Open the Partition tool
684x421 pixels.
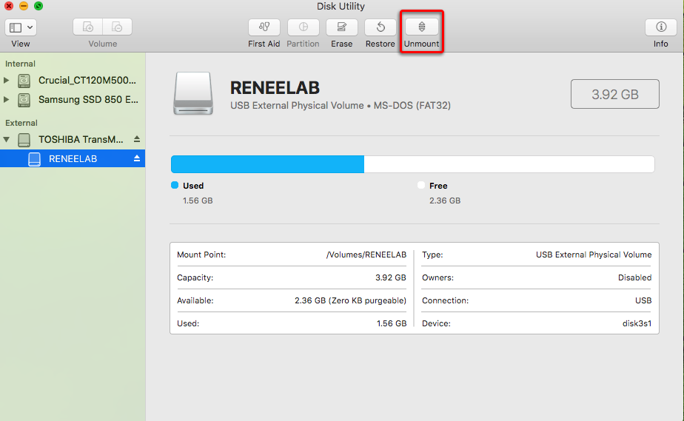(x=304, y=27)
